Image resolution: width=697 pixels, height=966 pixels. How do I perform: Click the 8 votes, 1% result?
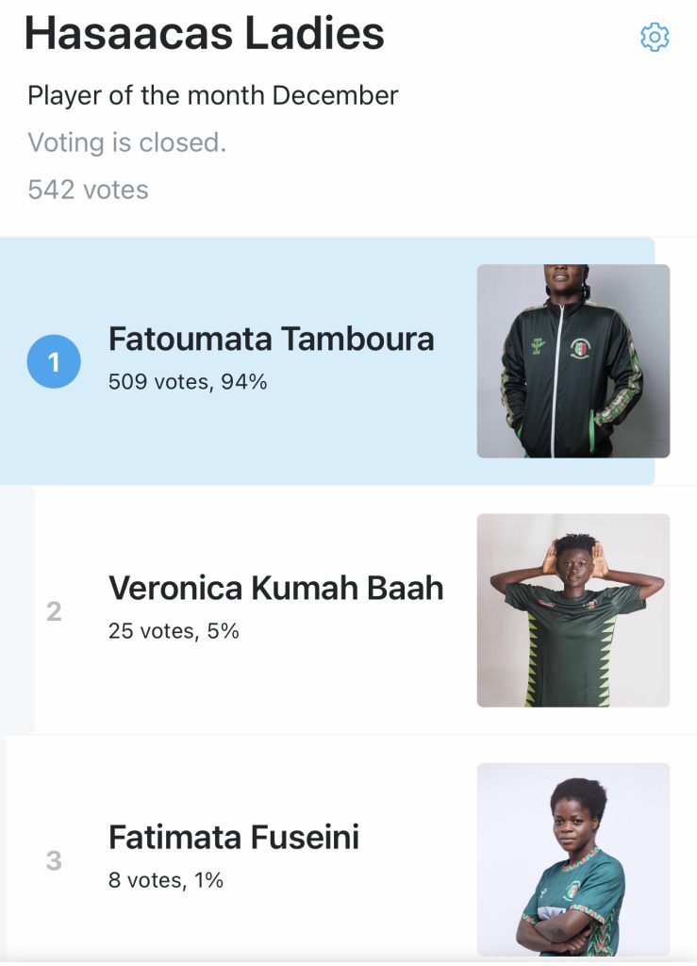click(x=166, y=880)
